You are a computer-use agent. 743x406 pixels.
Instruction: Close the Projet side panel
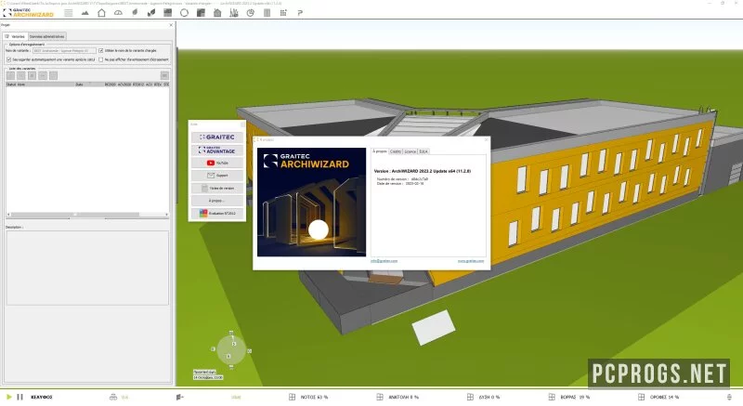pos(171,25)
